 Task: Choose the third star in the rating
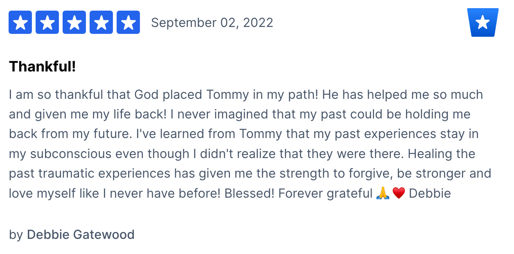[74, 22]
